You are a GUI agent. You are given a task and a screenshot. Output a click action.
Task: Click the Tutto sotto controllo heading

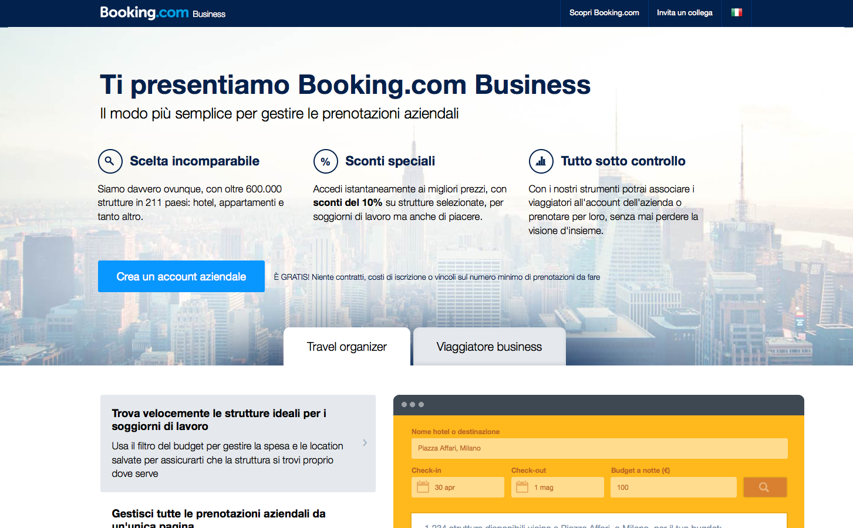pos(623,161)
